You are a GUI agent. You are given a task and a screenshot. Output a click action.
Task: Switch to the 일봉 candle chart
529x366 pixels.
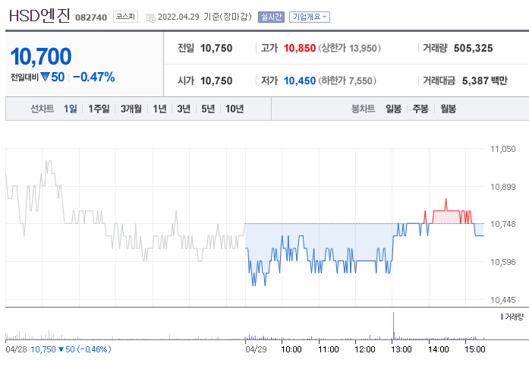[x=393, y=109]
